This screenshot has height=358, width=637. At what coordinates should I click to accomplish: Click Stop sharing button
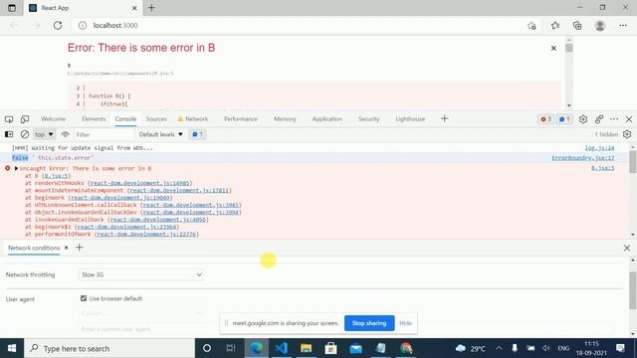(x=369, y=323)
